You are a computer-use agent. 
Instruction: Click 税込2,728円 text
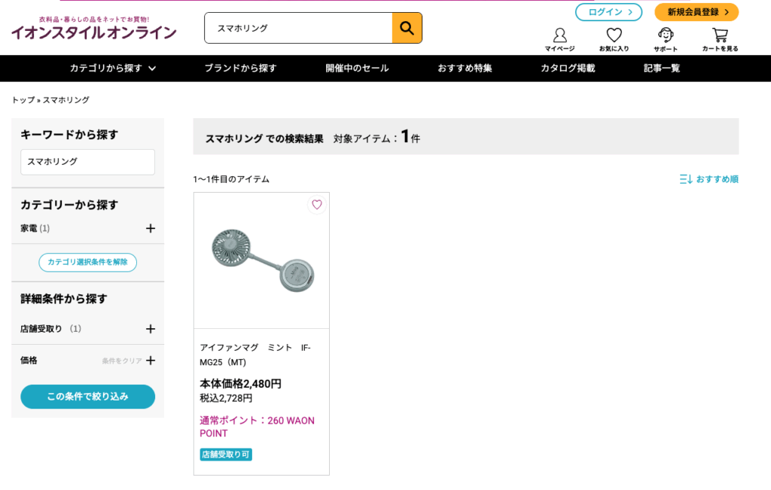[226, 398]
